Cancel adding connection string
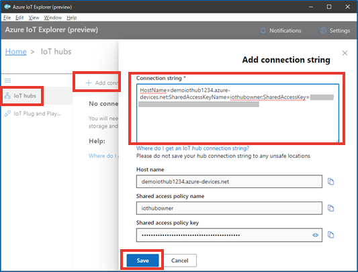The image size is (358, 272). click(x=180, y=261)
